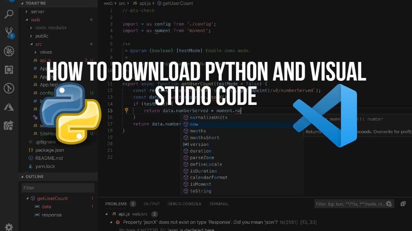Toggle the excluded files filter gear icon
This screenshot has width=412, height=231.
click(x=389, y=204)
